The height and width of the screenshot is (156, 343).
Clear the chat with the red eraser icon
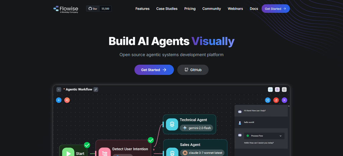276,100
